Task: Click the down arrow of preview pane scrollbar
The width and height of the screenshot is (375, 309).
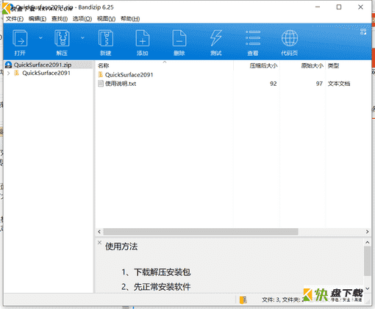Action: click(367, 288)
